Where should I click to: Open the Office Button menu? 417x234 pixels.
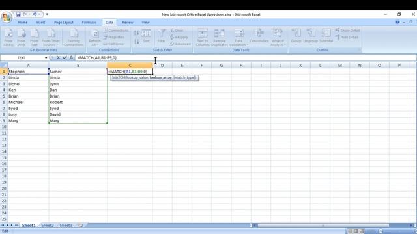(6, 18)
